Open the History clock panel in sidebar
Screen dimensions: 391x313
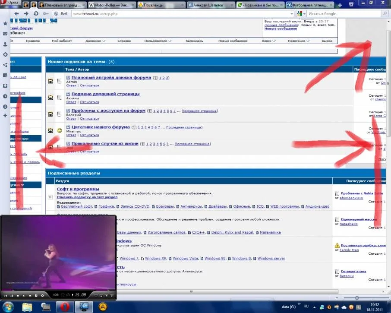[x=5, y=96]
